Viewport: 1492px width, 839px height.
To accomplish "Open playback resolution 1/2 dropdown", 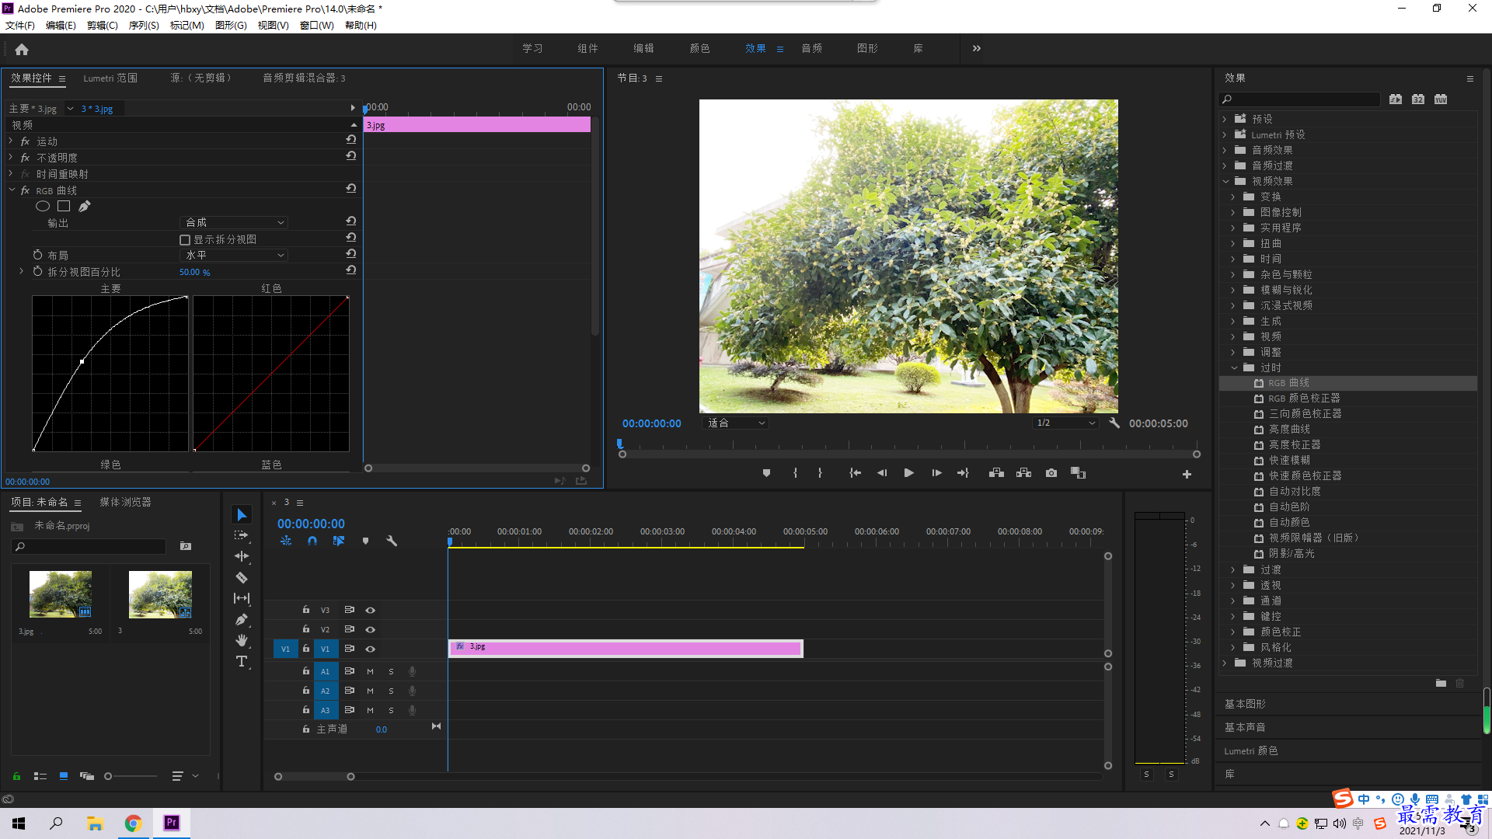I will 1065,423.
